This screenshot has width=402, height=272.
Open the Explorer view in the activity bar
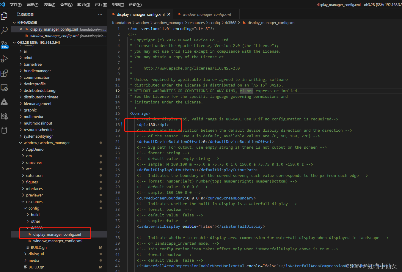(4, 16)
